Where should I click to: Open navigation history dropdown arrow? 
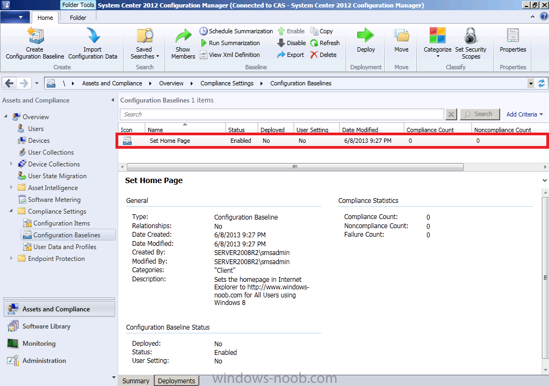tap(37, 83)
